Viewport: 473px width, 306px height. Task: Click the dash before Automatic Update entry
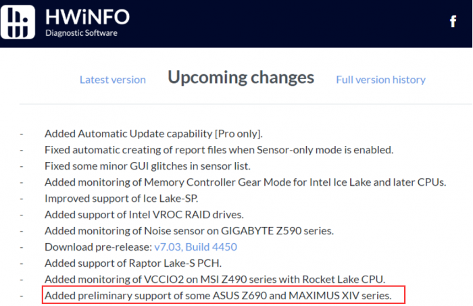[x=22, y=133]
